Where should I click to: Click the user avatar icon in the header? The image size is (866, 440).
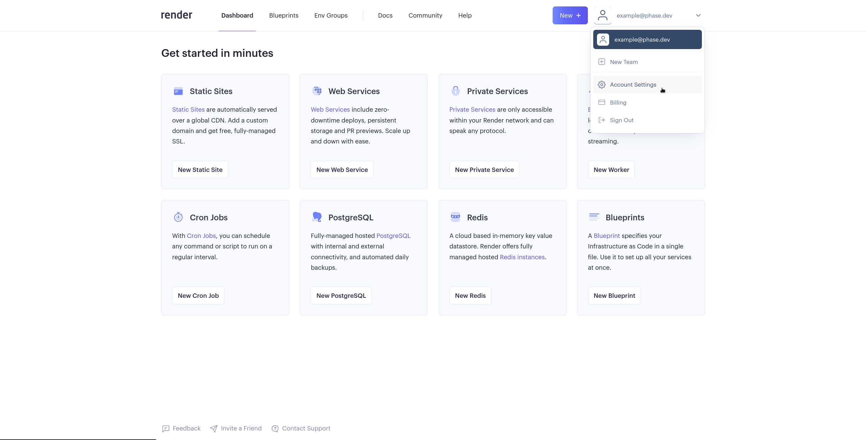pyautogui.click(x=603, y=15)
